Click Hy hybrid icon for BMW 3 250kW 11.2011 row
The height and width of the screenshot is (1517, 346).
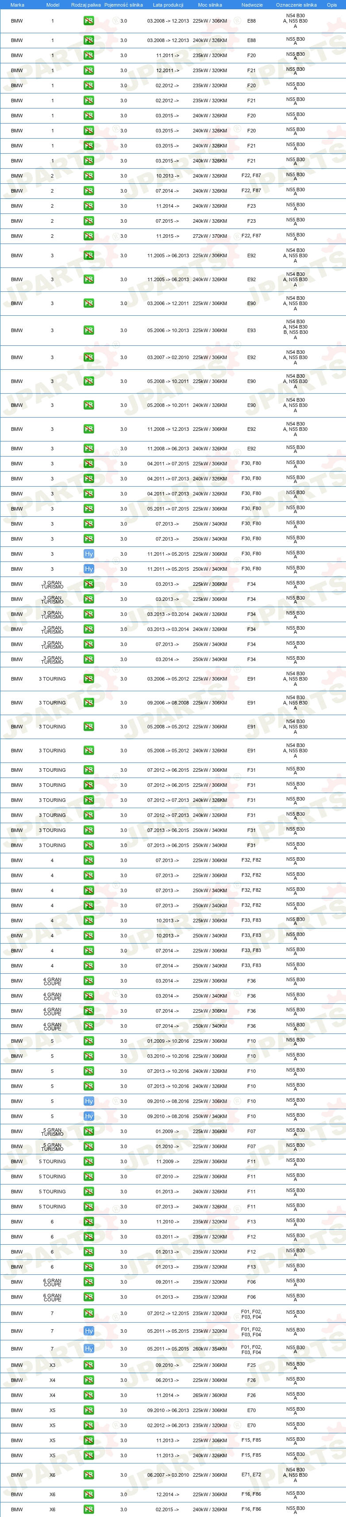tap(89, 569)
